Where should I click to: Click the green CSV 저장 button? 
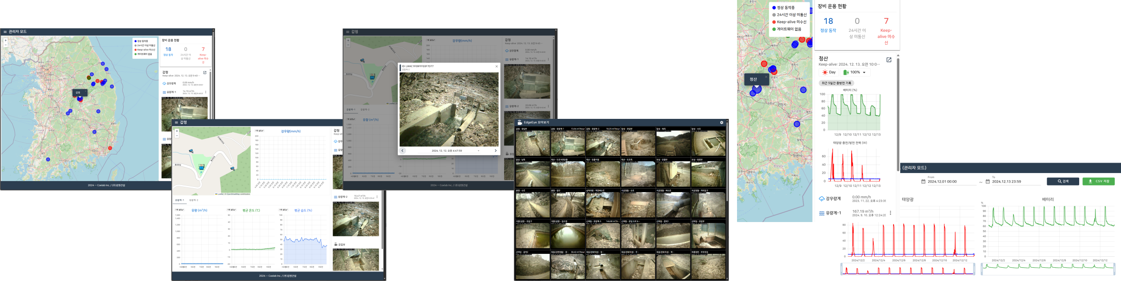tap(1099, 181)
